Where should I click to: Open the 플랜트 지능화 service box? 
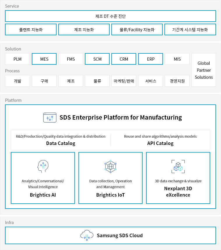pyautogui.click(x=31, y=29)
